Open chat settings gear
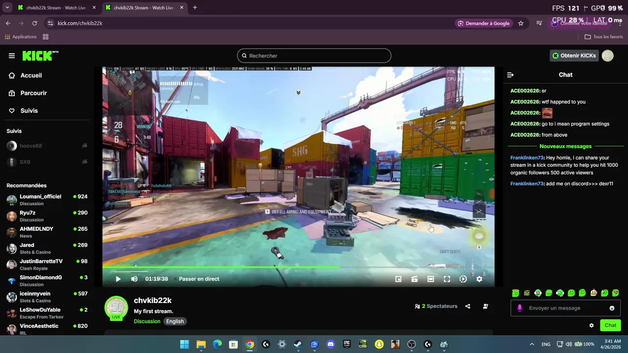This screenshot has height=353, width=628. pyautogui.click(x=591, y=326)
